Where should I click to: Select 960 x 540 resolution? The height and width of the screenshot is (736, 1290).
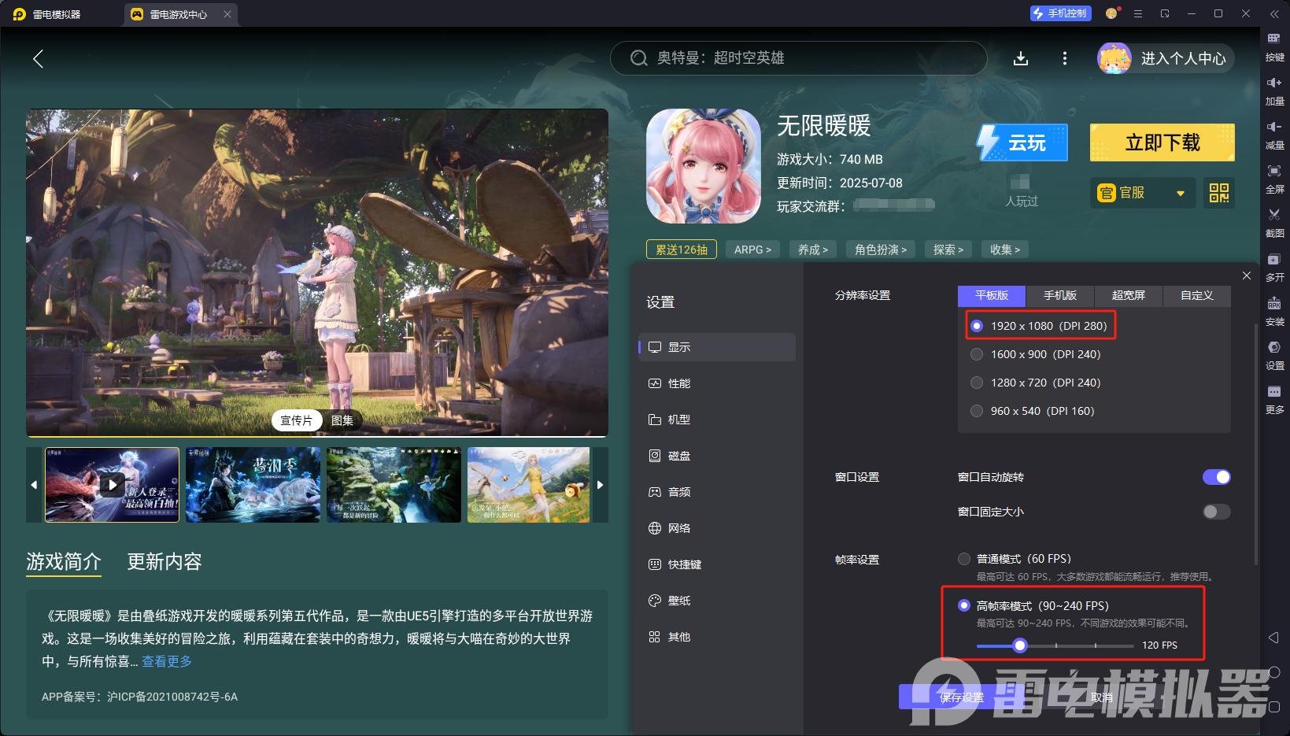977,411
